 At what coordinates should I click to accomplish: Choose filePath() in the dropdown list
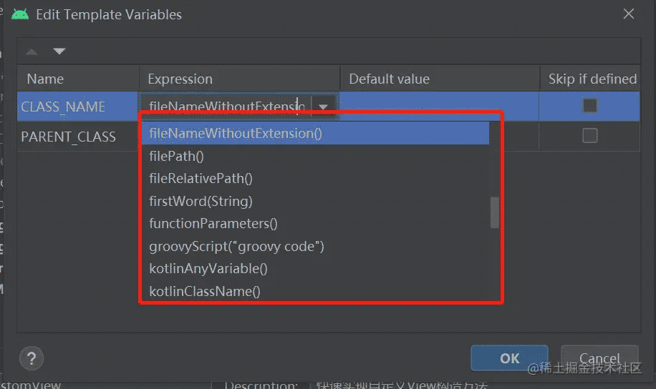(177, 156)
